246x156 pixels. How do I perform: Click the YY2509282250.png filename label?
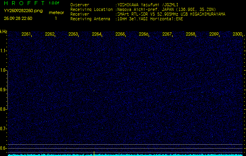pyautogui.click(x=19, y=11)
